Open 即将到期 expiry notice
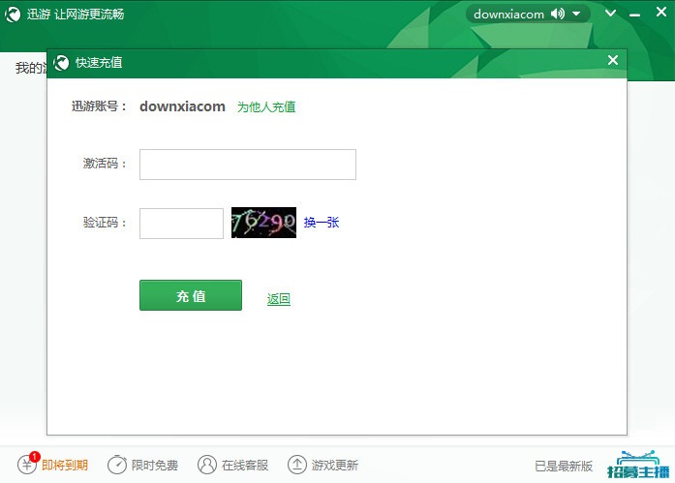The image size is (675, 483). coord(65,465)
